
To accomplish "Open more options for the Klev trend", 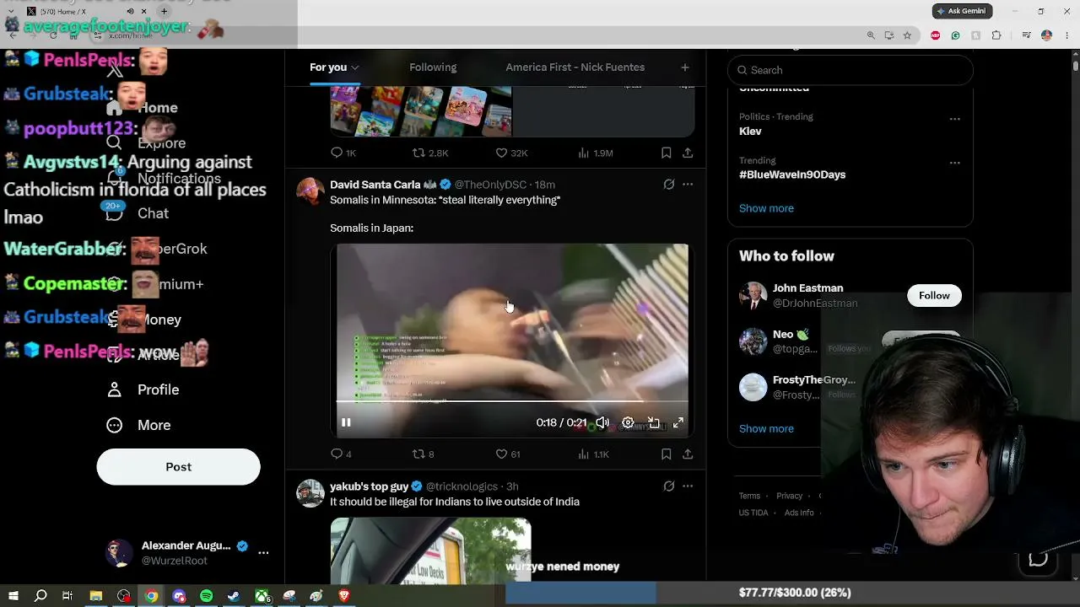I will click(x=954, y=119).
